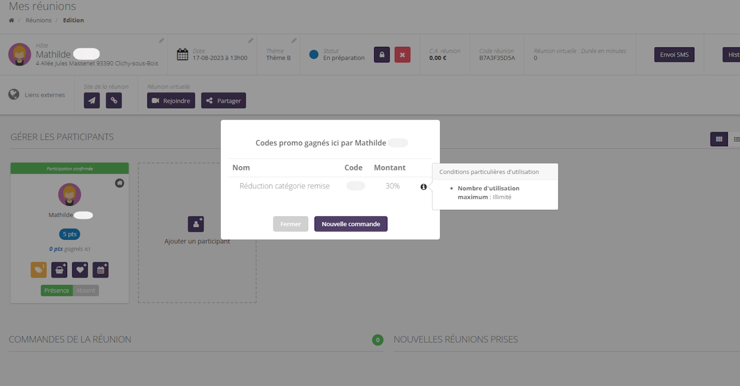Click the add participant icon
Screen dimensions: 740x386
(196, 224)
